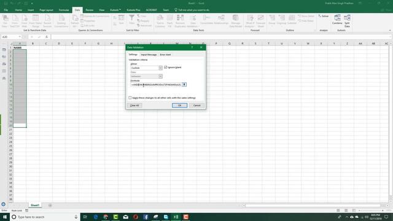Click the collapse dialog range selector icon
The height and width of the screenshot is (221, 393).
tap(184, 85)
